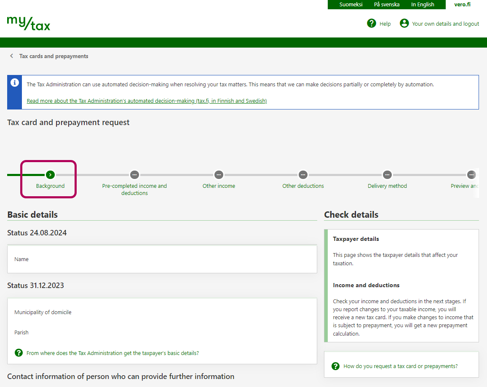The height and width of the screenshot is (387, 487).
Task: Select the In English language option
Action: (x=423, y=5)
